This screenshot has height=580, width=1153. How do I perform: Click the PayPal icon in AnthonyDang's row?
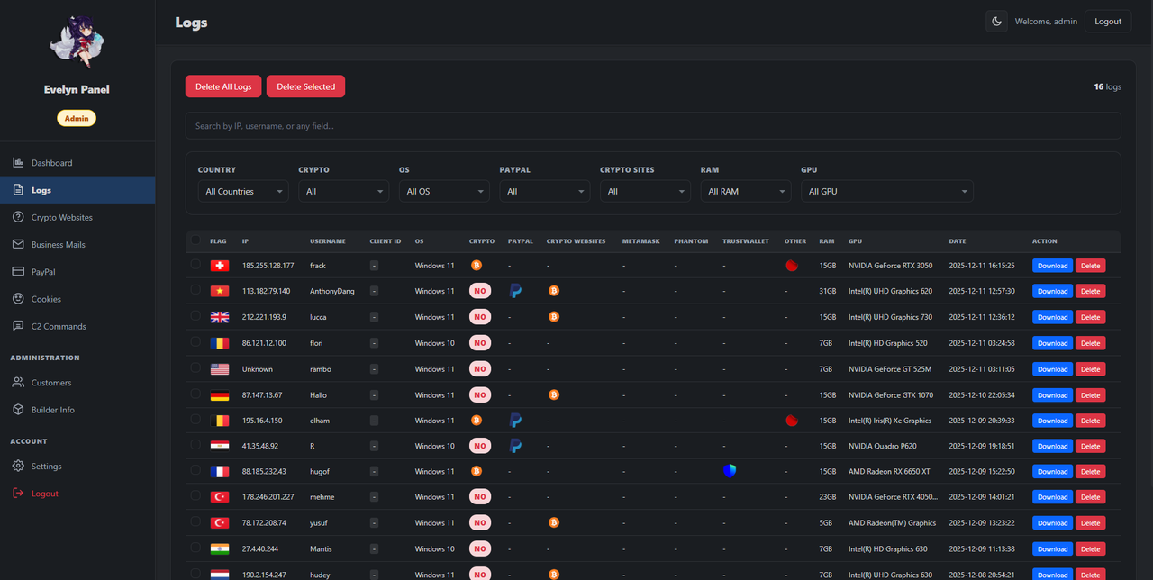pos(515,291)
